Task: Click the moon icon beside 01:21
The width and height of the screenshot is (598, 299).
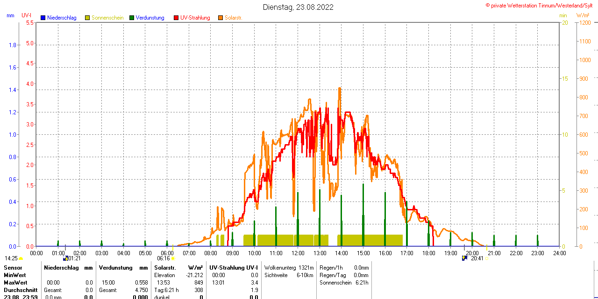Action: pos(65,258)
